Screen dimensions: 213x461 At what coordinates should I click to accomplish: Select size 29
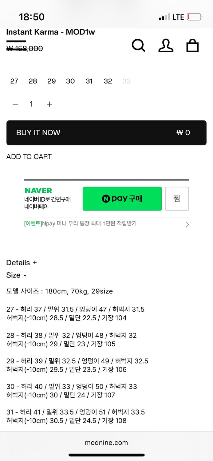(x=52, y=81)
